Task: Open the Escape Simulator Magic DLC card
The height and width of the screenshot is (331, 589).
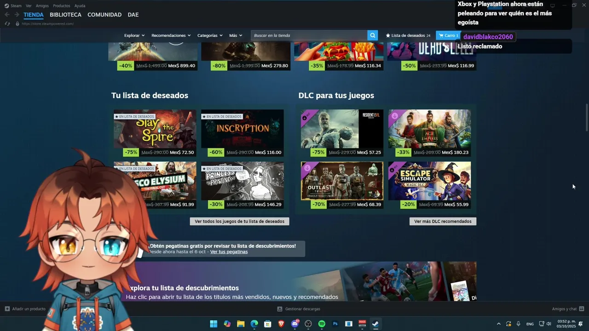Action: (429, 185)
